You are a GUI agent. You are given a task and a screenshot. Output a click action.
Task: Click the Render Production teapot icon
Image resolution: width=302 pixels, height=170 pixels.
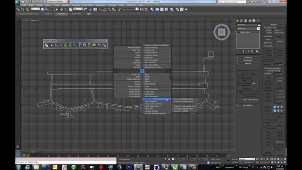pyautogui.click(x=186, y=9)
